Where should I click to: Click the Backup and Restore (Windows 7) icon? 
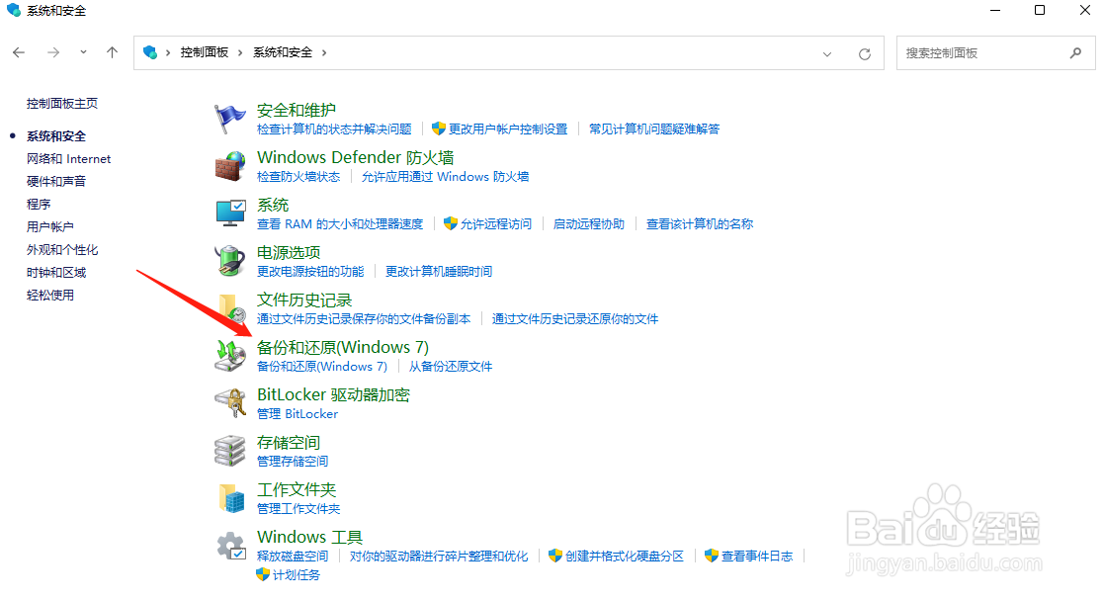[x=230, y=356]
